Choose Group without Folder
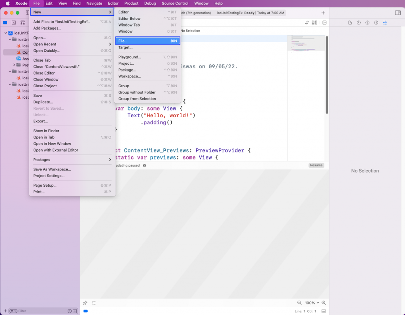This screenshot has width=405, height=315. point(148,92)
